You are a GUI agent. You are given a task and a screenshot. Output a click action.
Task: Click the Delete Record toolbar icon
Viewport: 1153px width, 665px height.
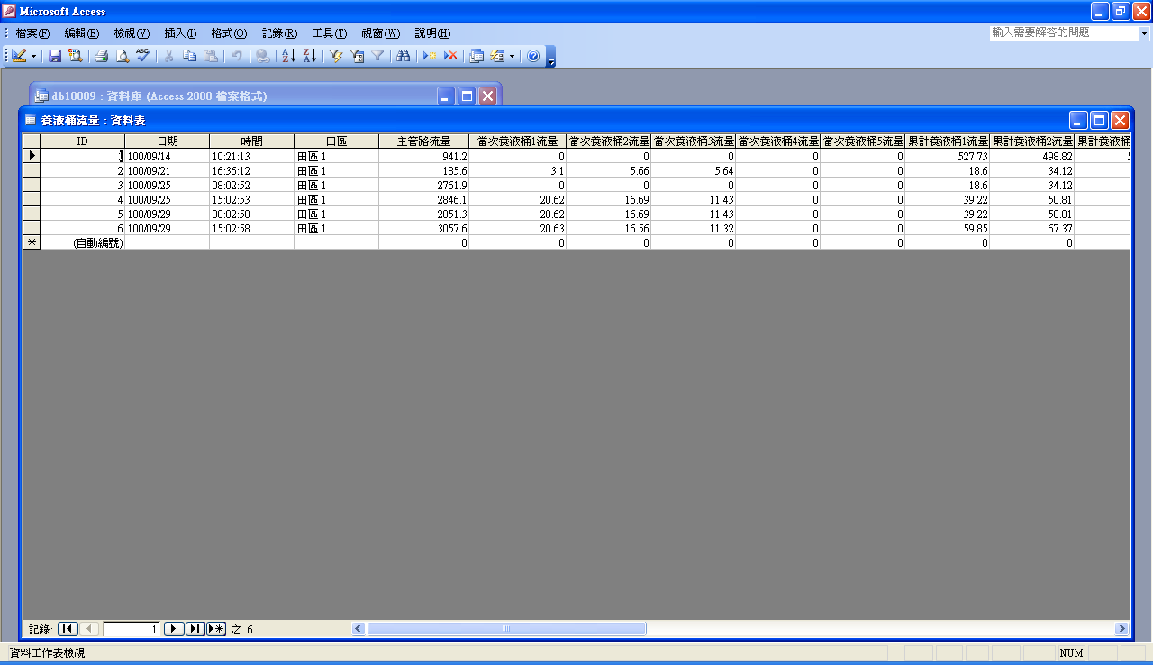point(450,56)
